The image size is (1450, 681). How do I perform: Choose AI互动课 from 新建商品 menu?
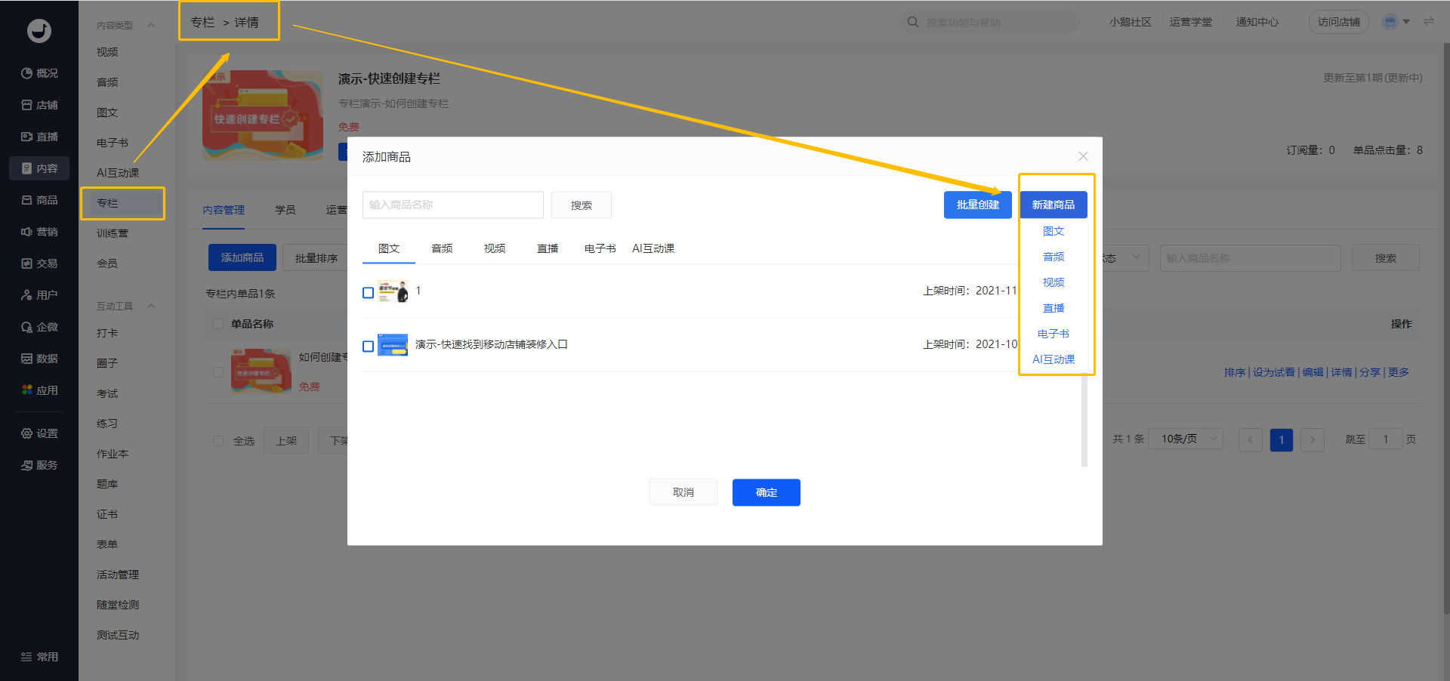(x=1054, y=359)
